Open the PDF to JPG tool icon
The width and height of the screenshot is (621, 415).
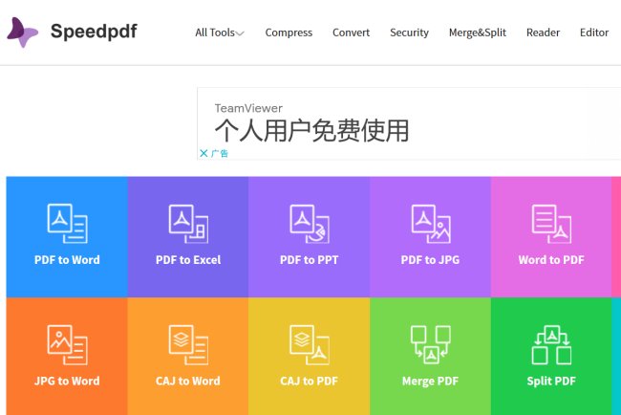pyautogui.click(x=431, y=224)
